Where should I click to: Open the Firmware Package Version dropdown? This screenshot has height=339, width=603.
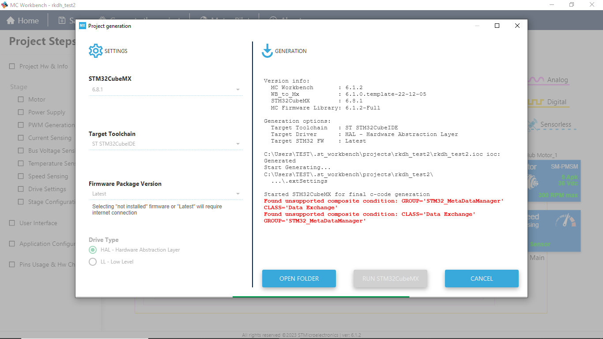tap(237, 193)
